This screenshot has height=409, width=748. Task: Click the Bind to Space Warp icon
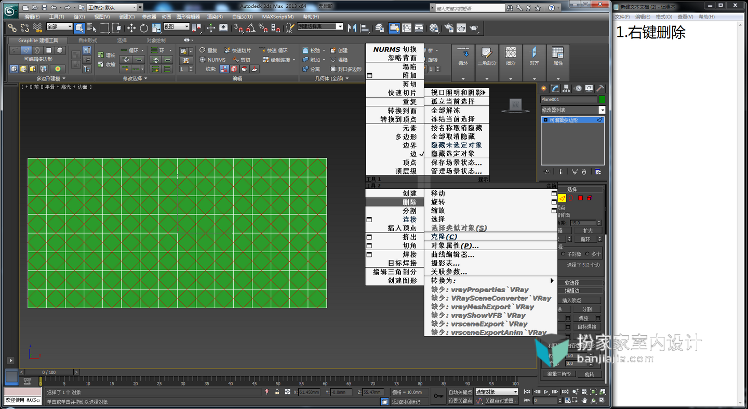click(x=37, y=28)
